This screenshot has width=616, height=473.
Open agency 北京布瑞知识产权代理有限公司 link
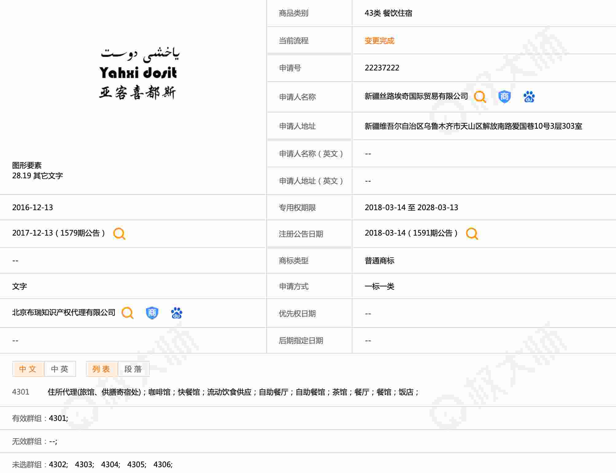coord(64,312)
